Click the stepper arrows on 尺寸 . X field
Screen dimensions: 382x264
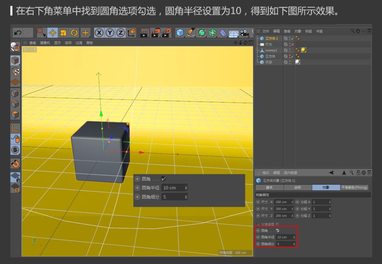[x=292, y=202]
